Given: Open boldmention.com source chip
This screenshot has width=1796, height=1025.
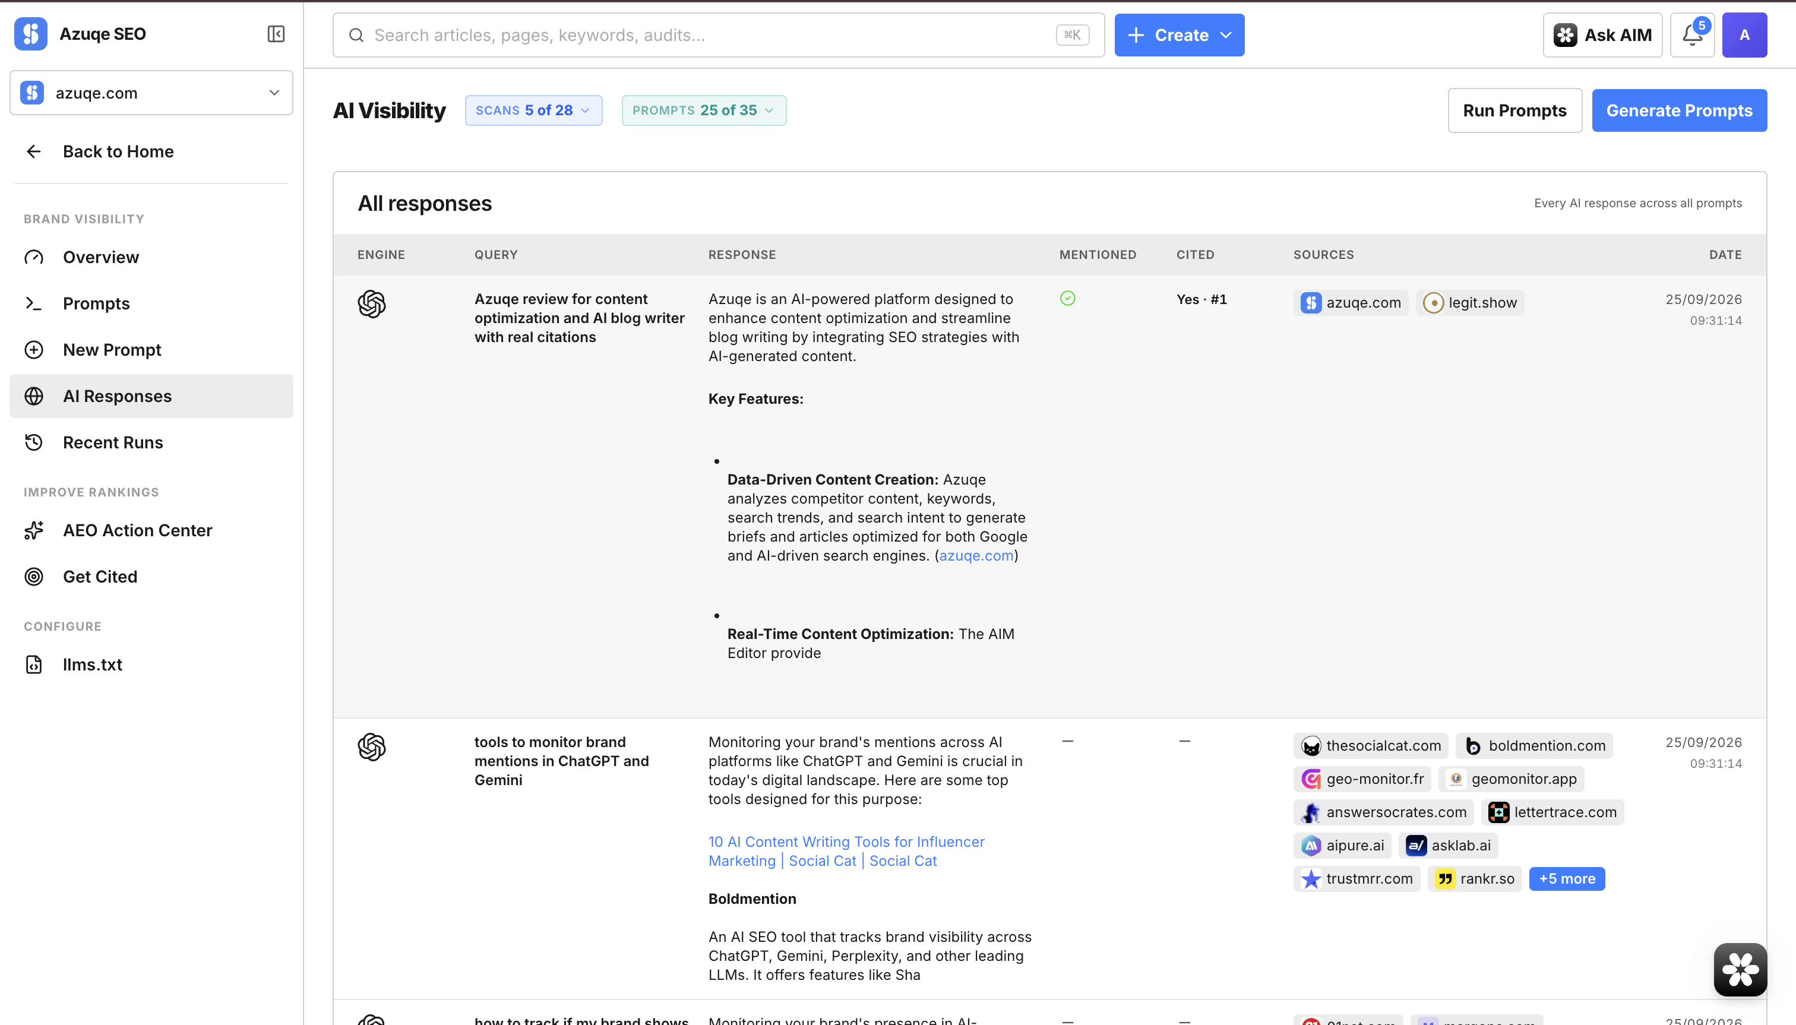Looking at the screenshot, I should click(x=1534, y=745).
